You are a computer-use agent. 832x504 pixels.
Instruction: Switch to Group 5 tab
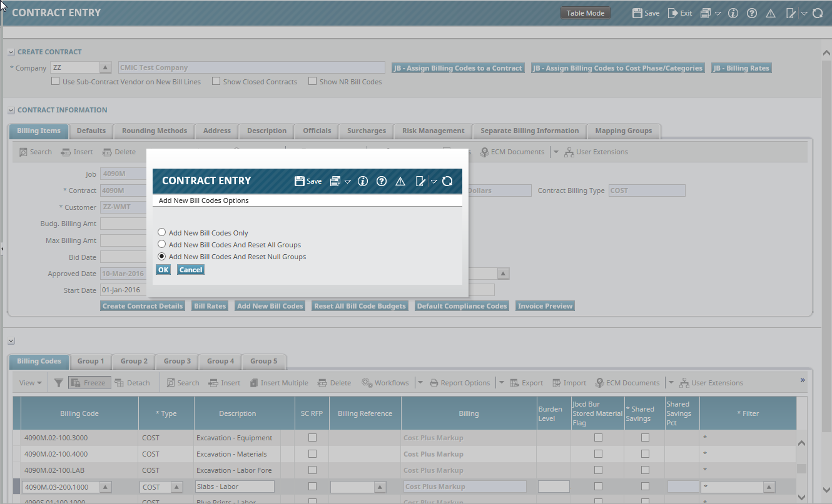(x=263, y=361)
